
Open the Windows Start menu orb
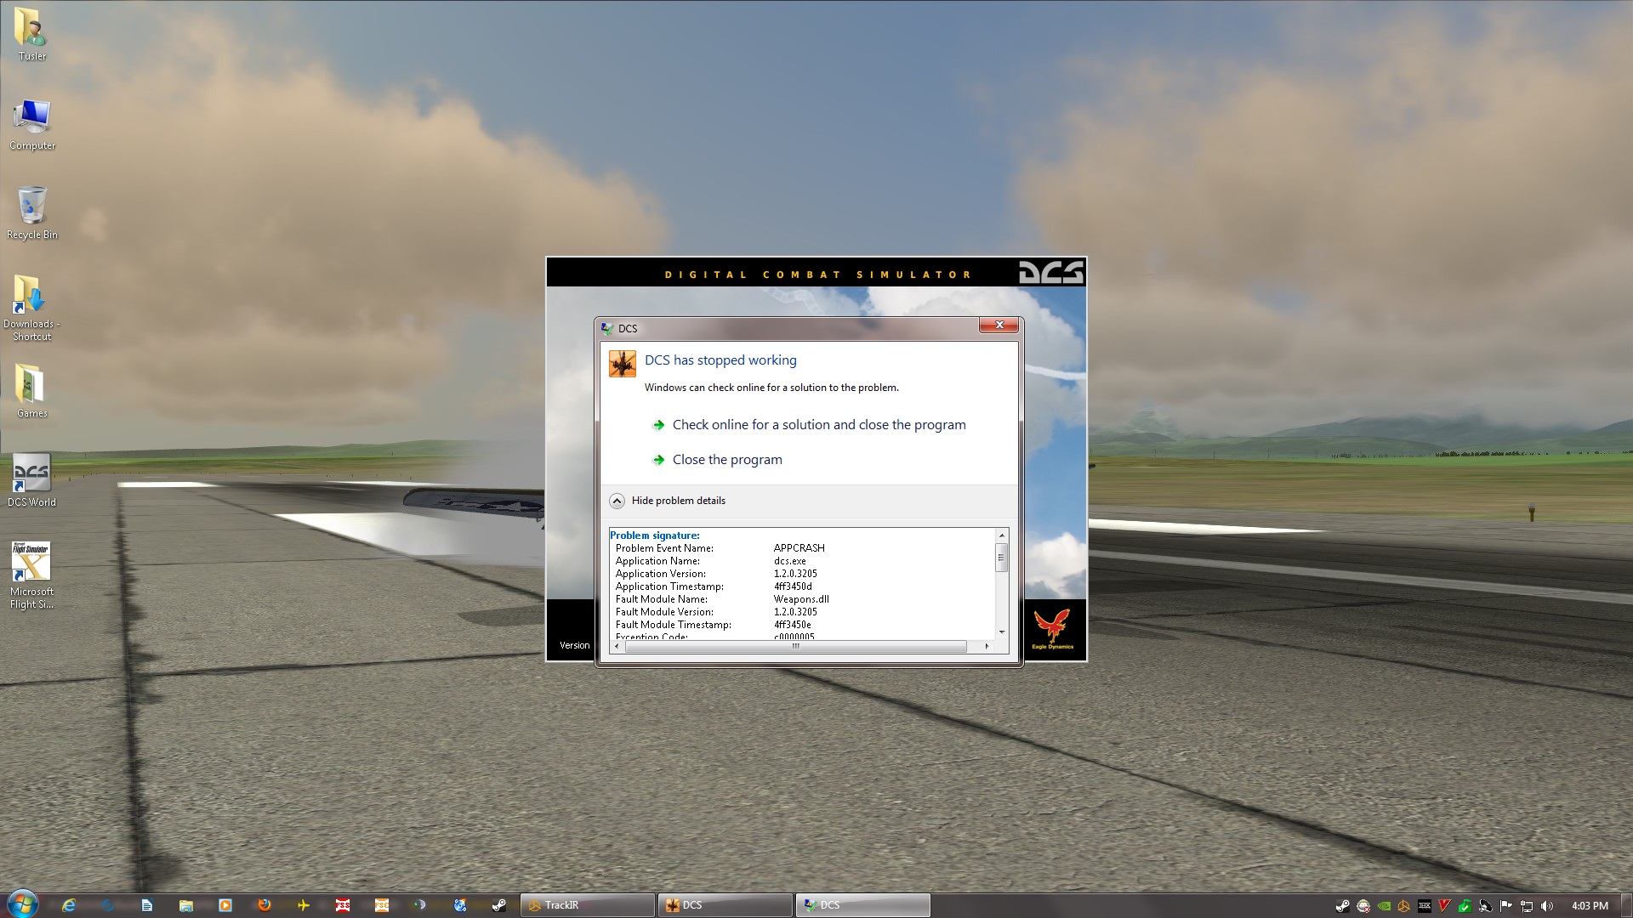click(22, 904)
